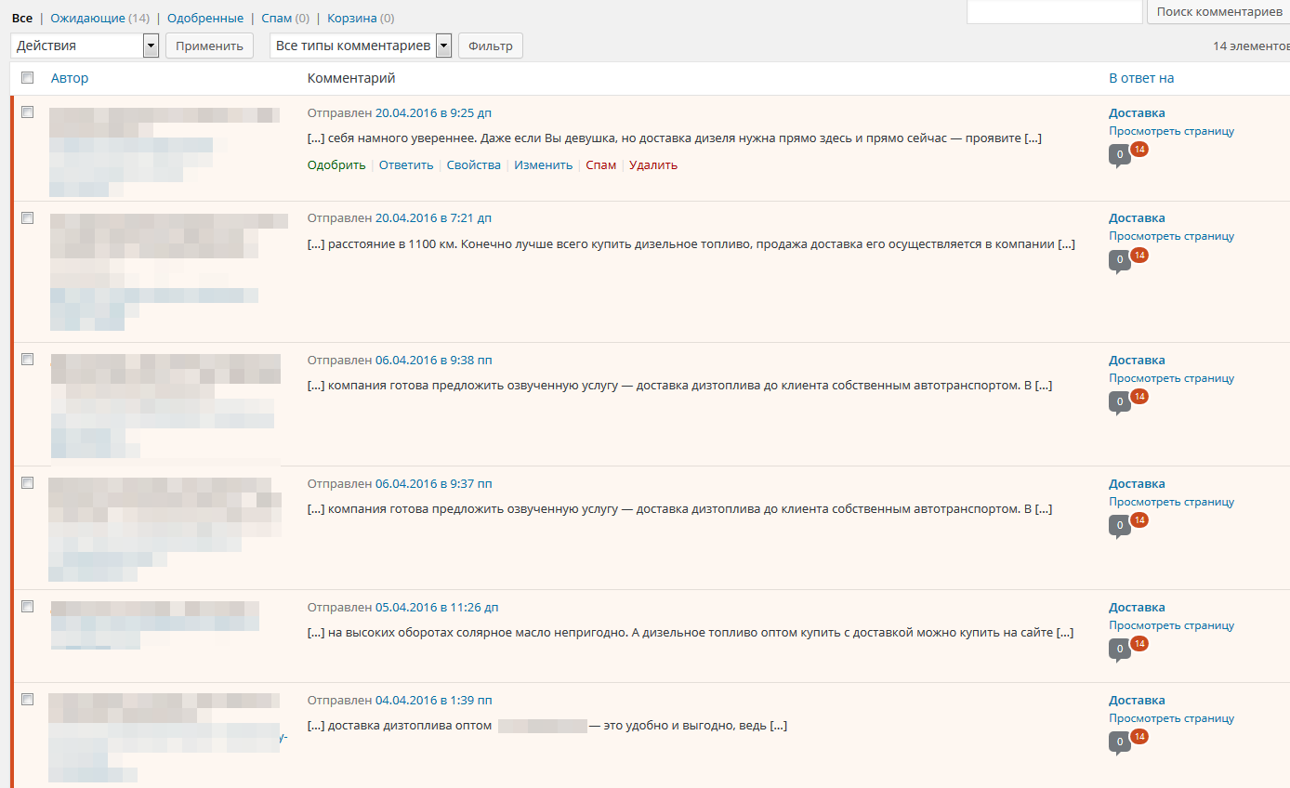Select the checkbox for the 05.04.2016 comment
The height and width of the screenshot is (788, 1290).
(x=28, y=607)
